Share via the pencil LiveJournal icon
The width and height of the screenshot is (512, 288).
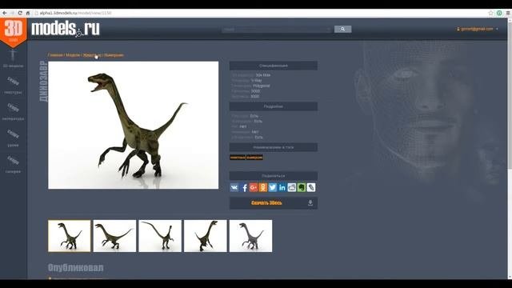click(311, 187)
